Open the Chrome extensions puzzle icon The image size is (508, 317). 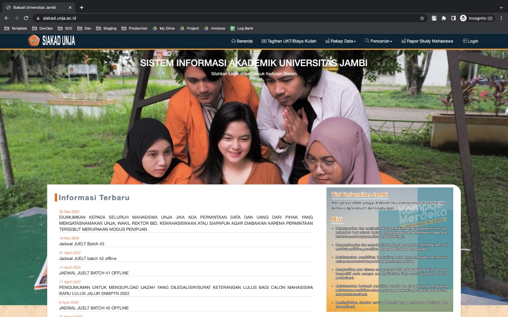444,18
